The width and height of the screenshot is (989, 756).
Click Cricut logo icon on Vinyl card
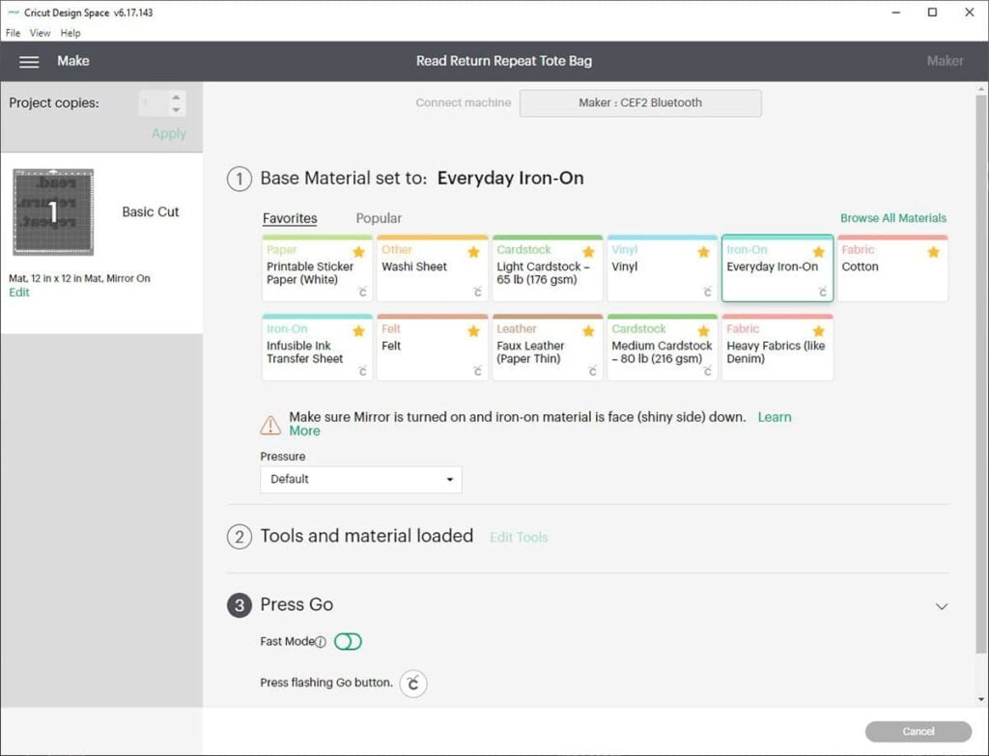(708, 292)
